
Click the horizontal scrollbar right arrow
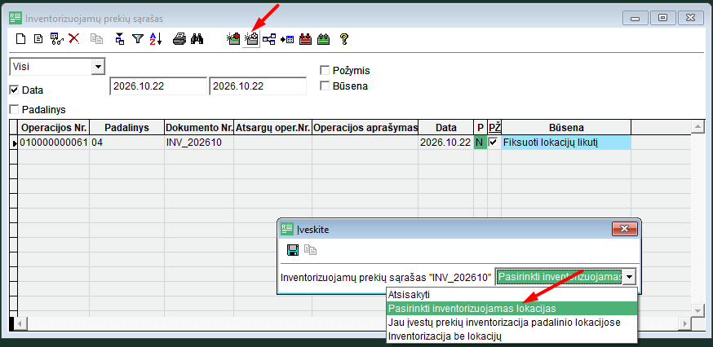684,324
